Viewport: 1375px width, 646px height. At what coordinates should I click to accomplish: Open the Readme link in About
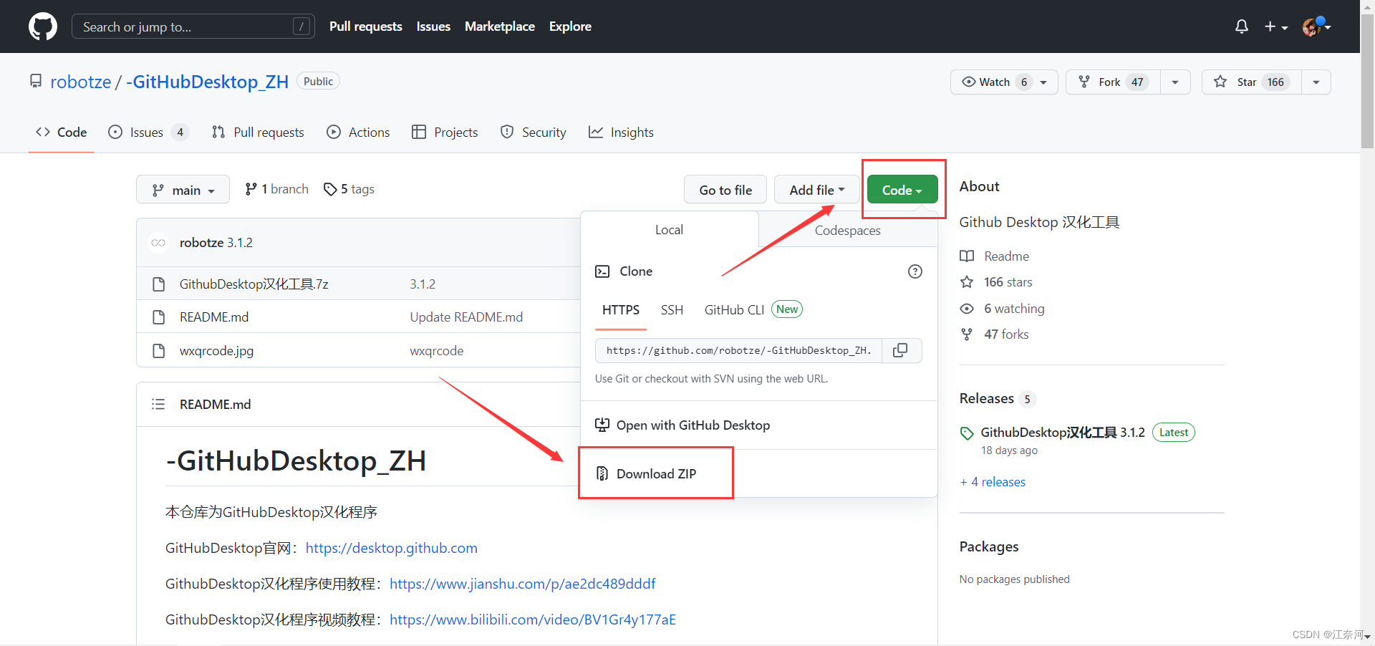1006,256
